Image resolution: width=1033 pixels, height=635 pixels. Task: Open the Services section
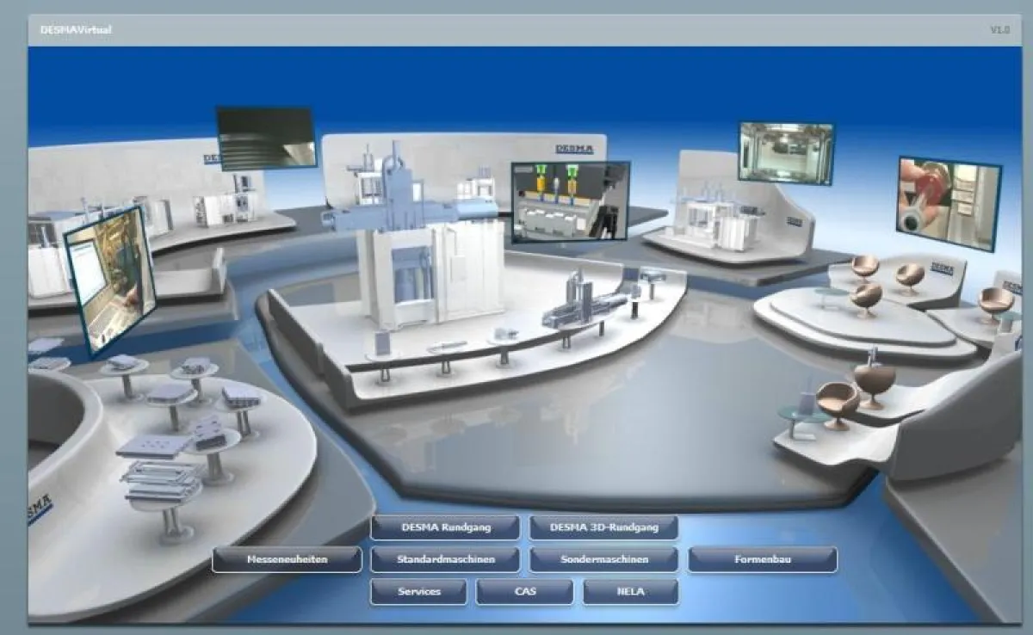click(419, 592)
